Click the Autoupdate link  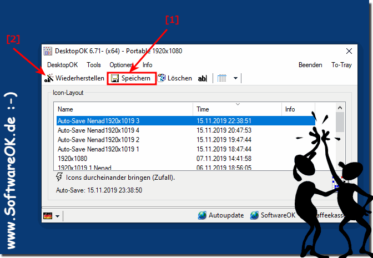(x=226, y=215)
